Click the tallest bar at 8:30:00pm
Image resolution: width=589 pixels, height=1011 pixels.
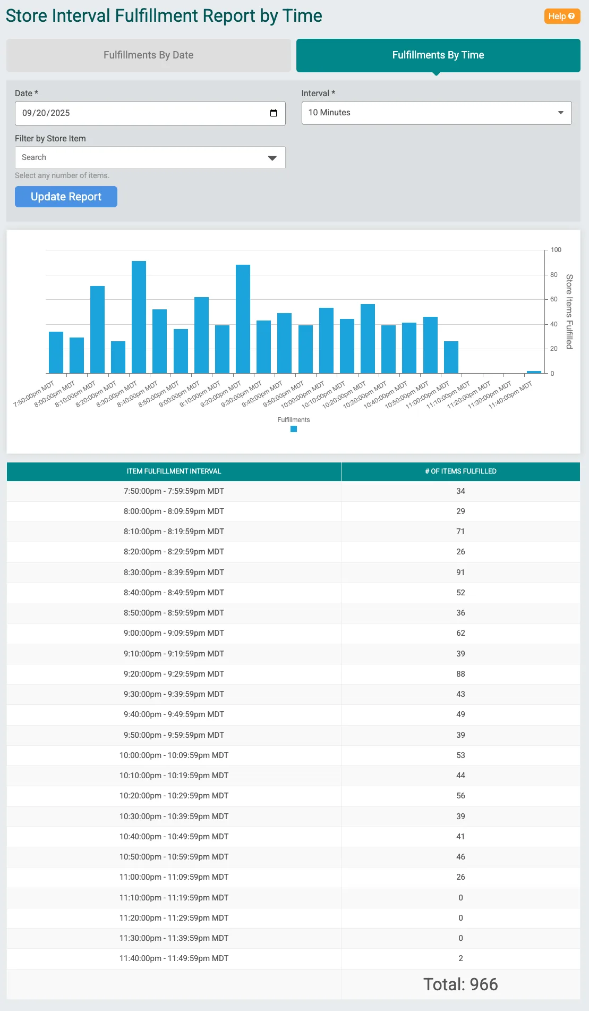pos(139,317)
